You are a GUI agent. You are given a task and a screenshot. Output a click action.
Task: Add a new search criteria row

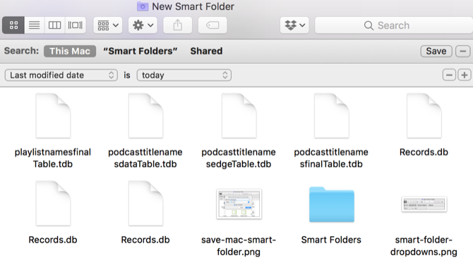[x=465, y=75]
